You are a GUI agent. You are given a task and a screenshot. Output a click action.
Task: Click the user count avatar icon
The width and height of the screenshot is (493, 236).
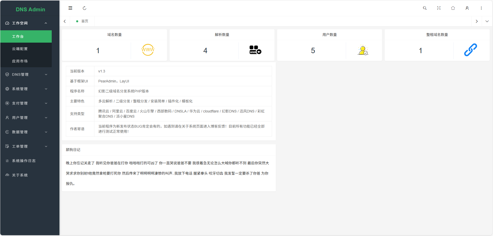click(363, 50)
